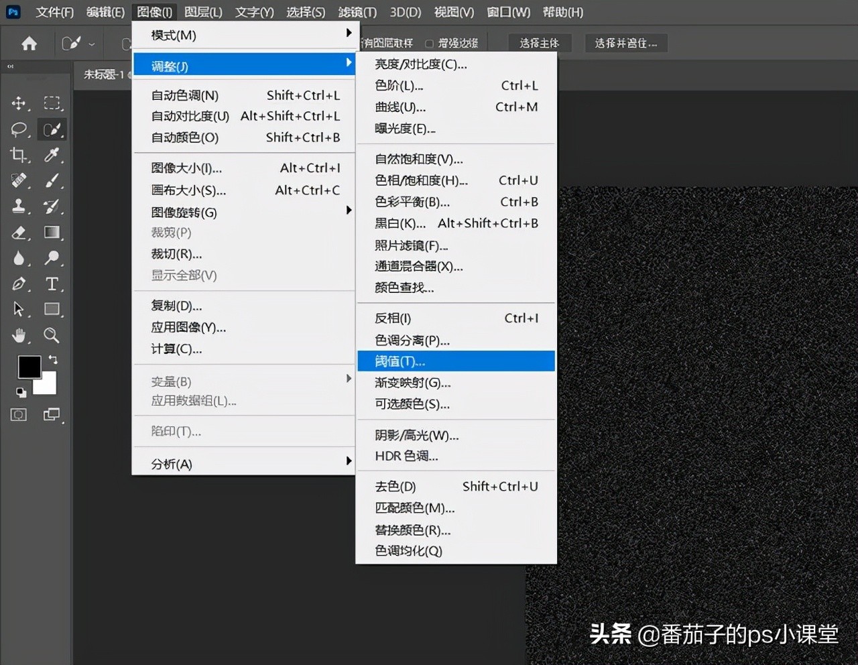Swap foreground and background colors

[x=52, y=360]
